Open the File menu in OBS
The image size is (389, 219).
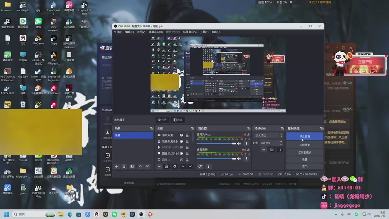coord(118,32)
